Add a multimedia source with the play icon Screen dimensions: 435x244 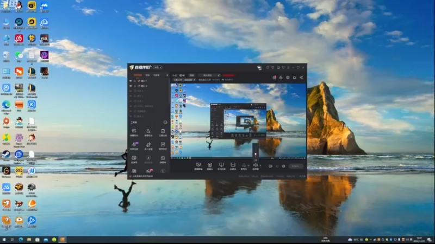point(233,166)
